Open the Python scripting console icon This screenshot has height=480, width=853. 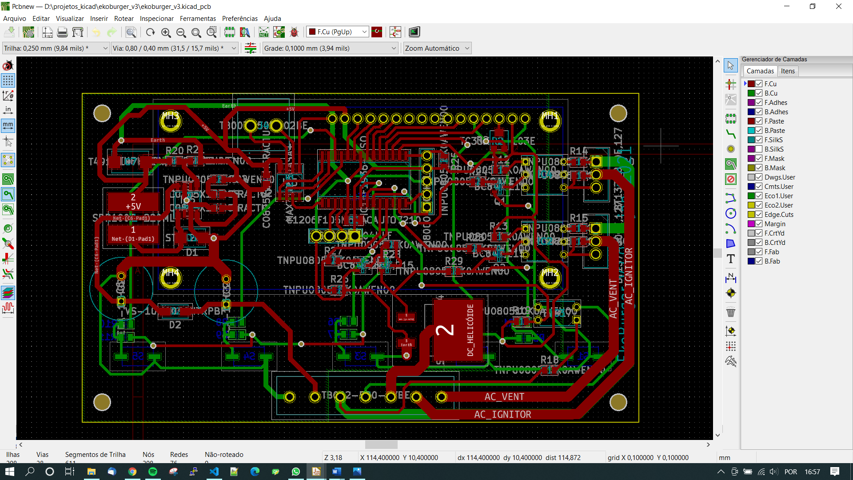click(x=414, y=32)
